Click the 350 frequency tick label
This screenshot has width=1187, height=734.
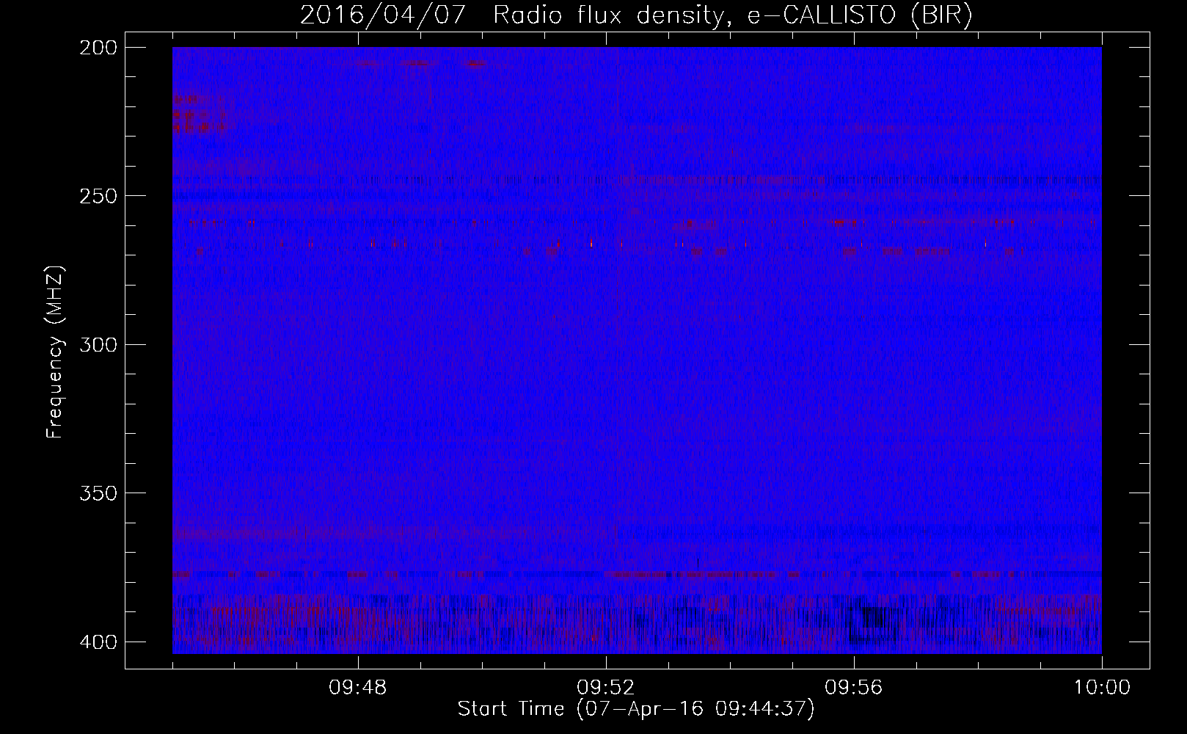point(98,493)
